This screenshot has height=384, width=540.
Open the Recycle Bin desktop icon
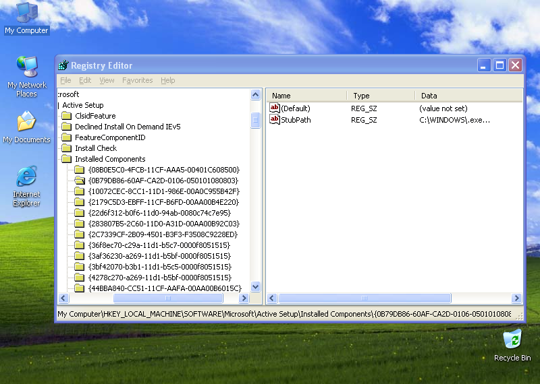[x=512, y=346]
